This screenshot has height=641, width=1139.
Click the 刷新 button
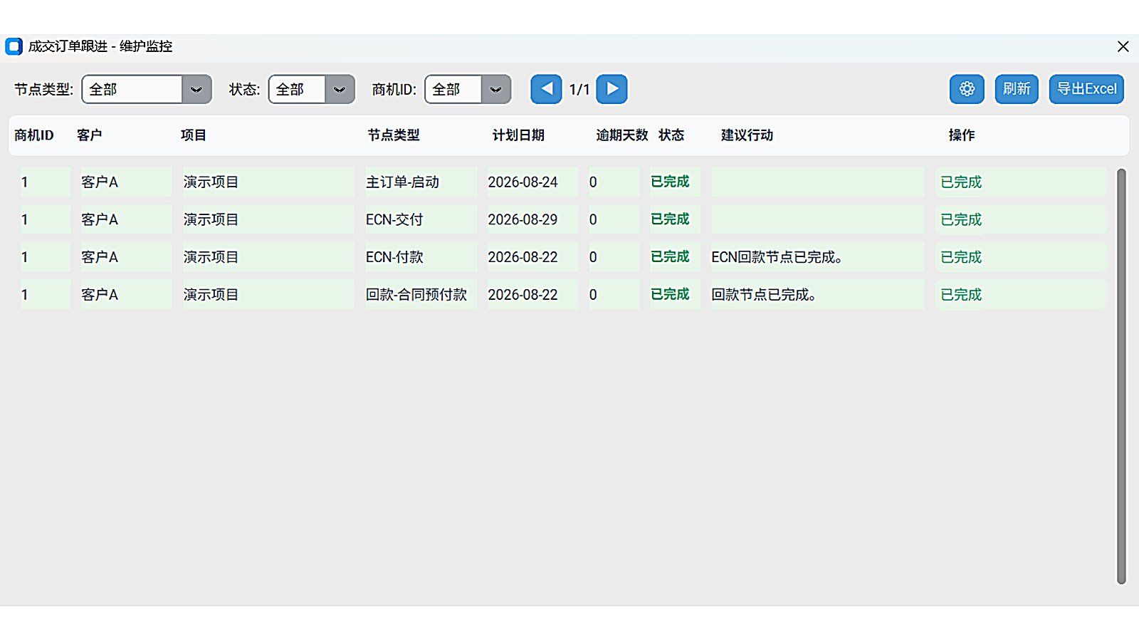(1017, 89)
